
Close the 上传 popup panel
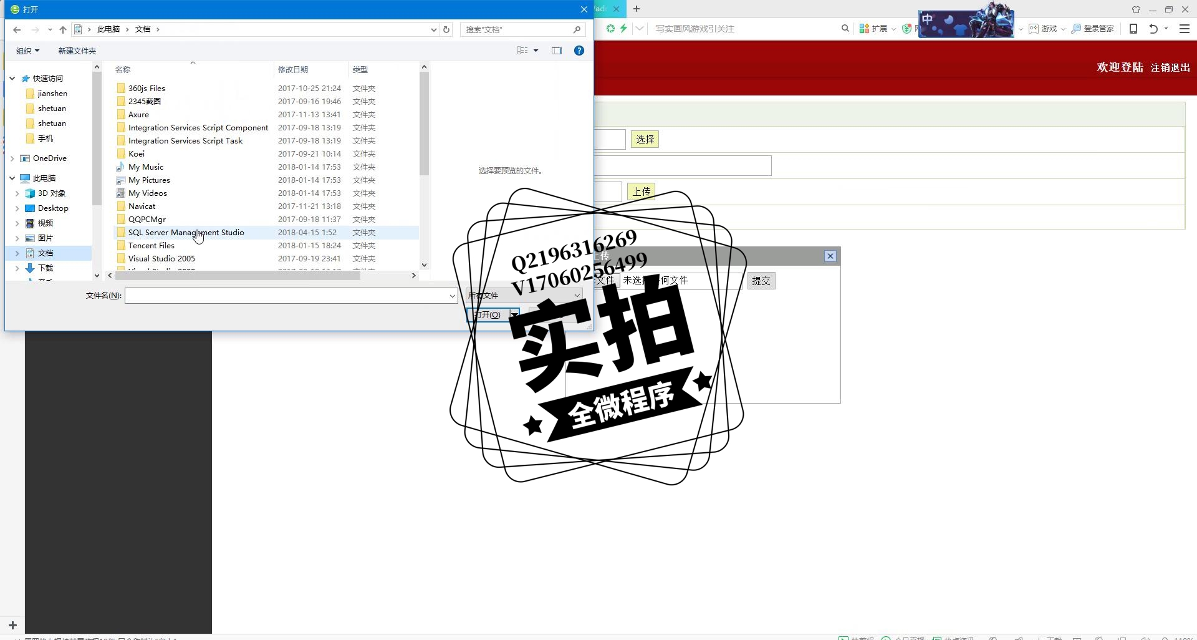click(830, 256)
